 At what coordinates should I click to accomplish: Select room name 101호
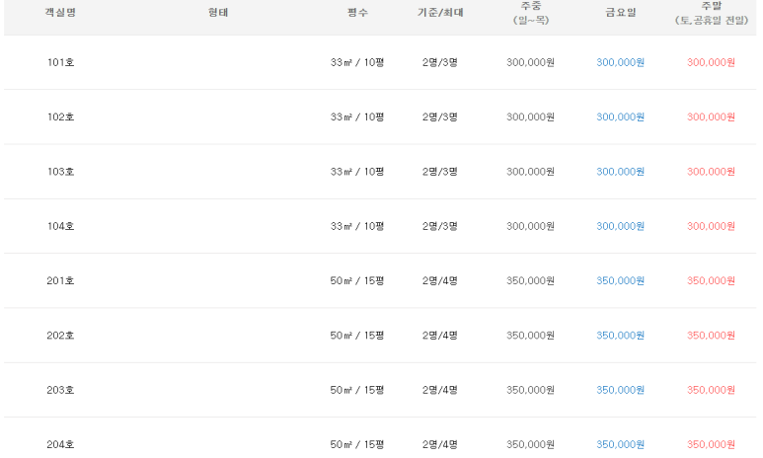click(x=60, y=62)
